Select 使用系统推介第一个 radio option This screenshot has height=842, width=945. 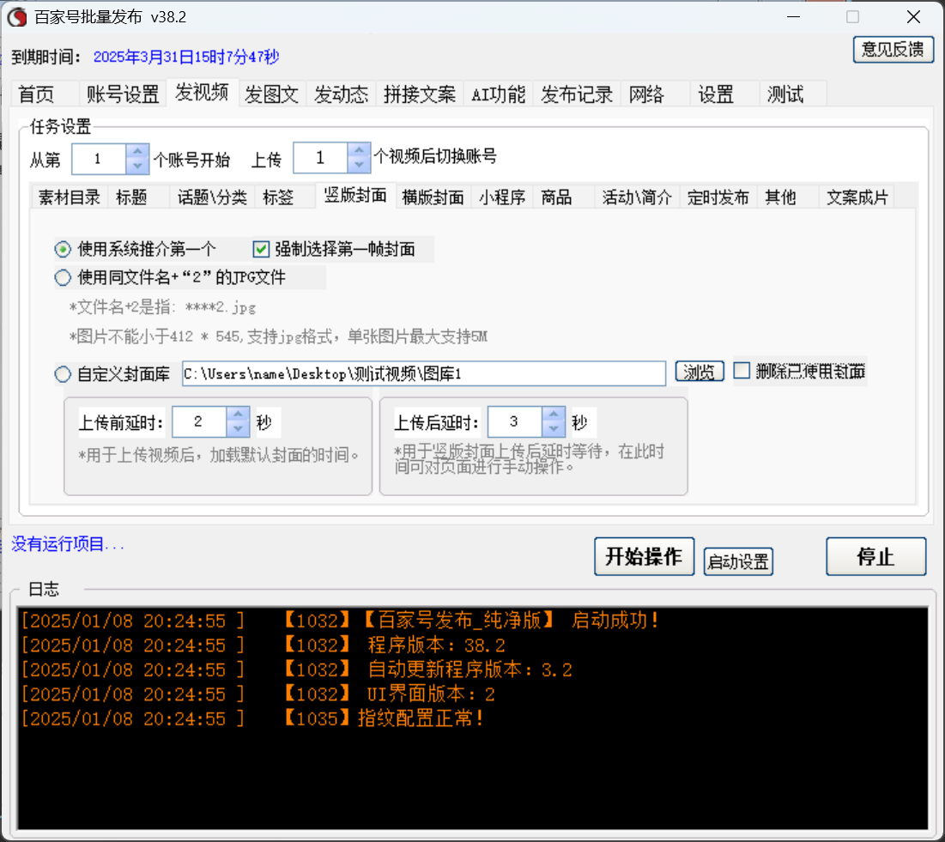click(x=63, y=249)
